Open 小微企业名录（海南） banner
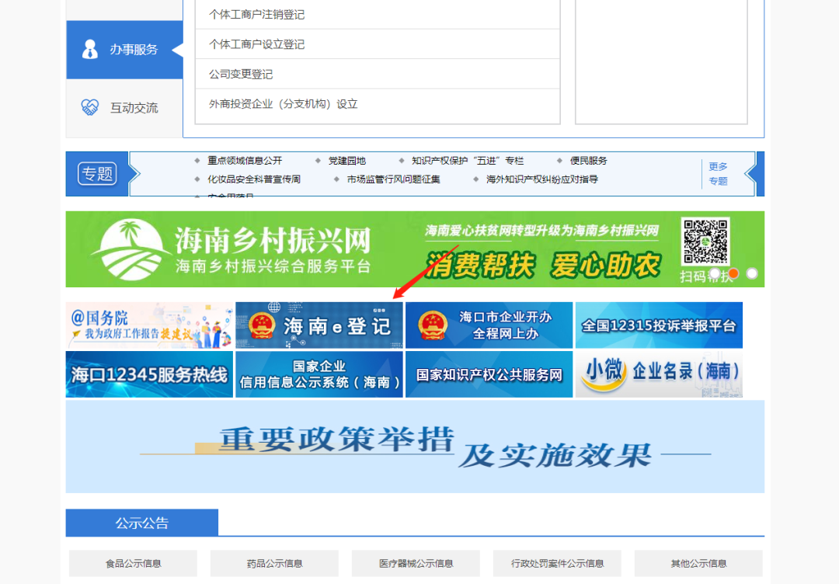The width and height of the screenshot is (839, 584). click(x=659, y=374)
